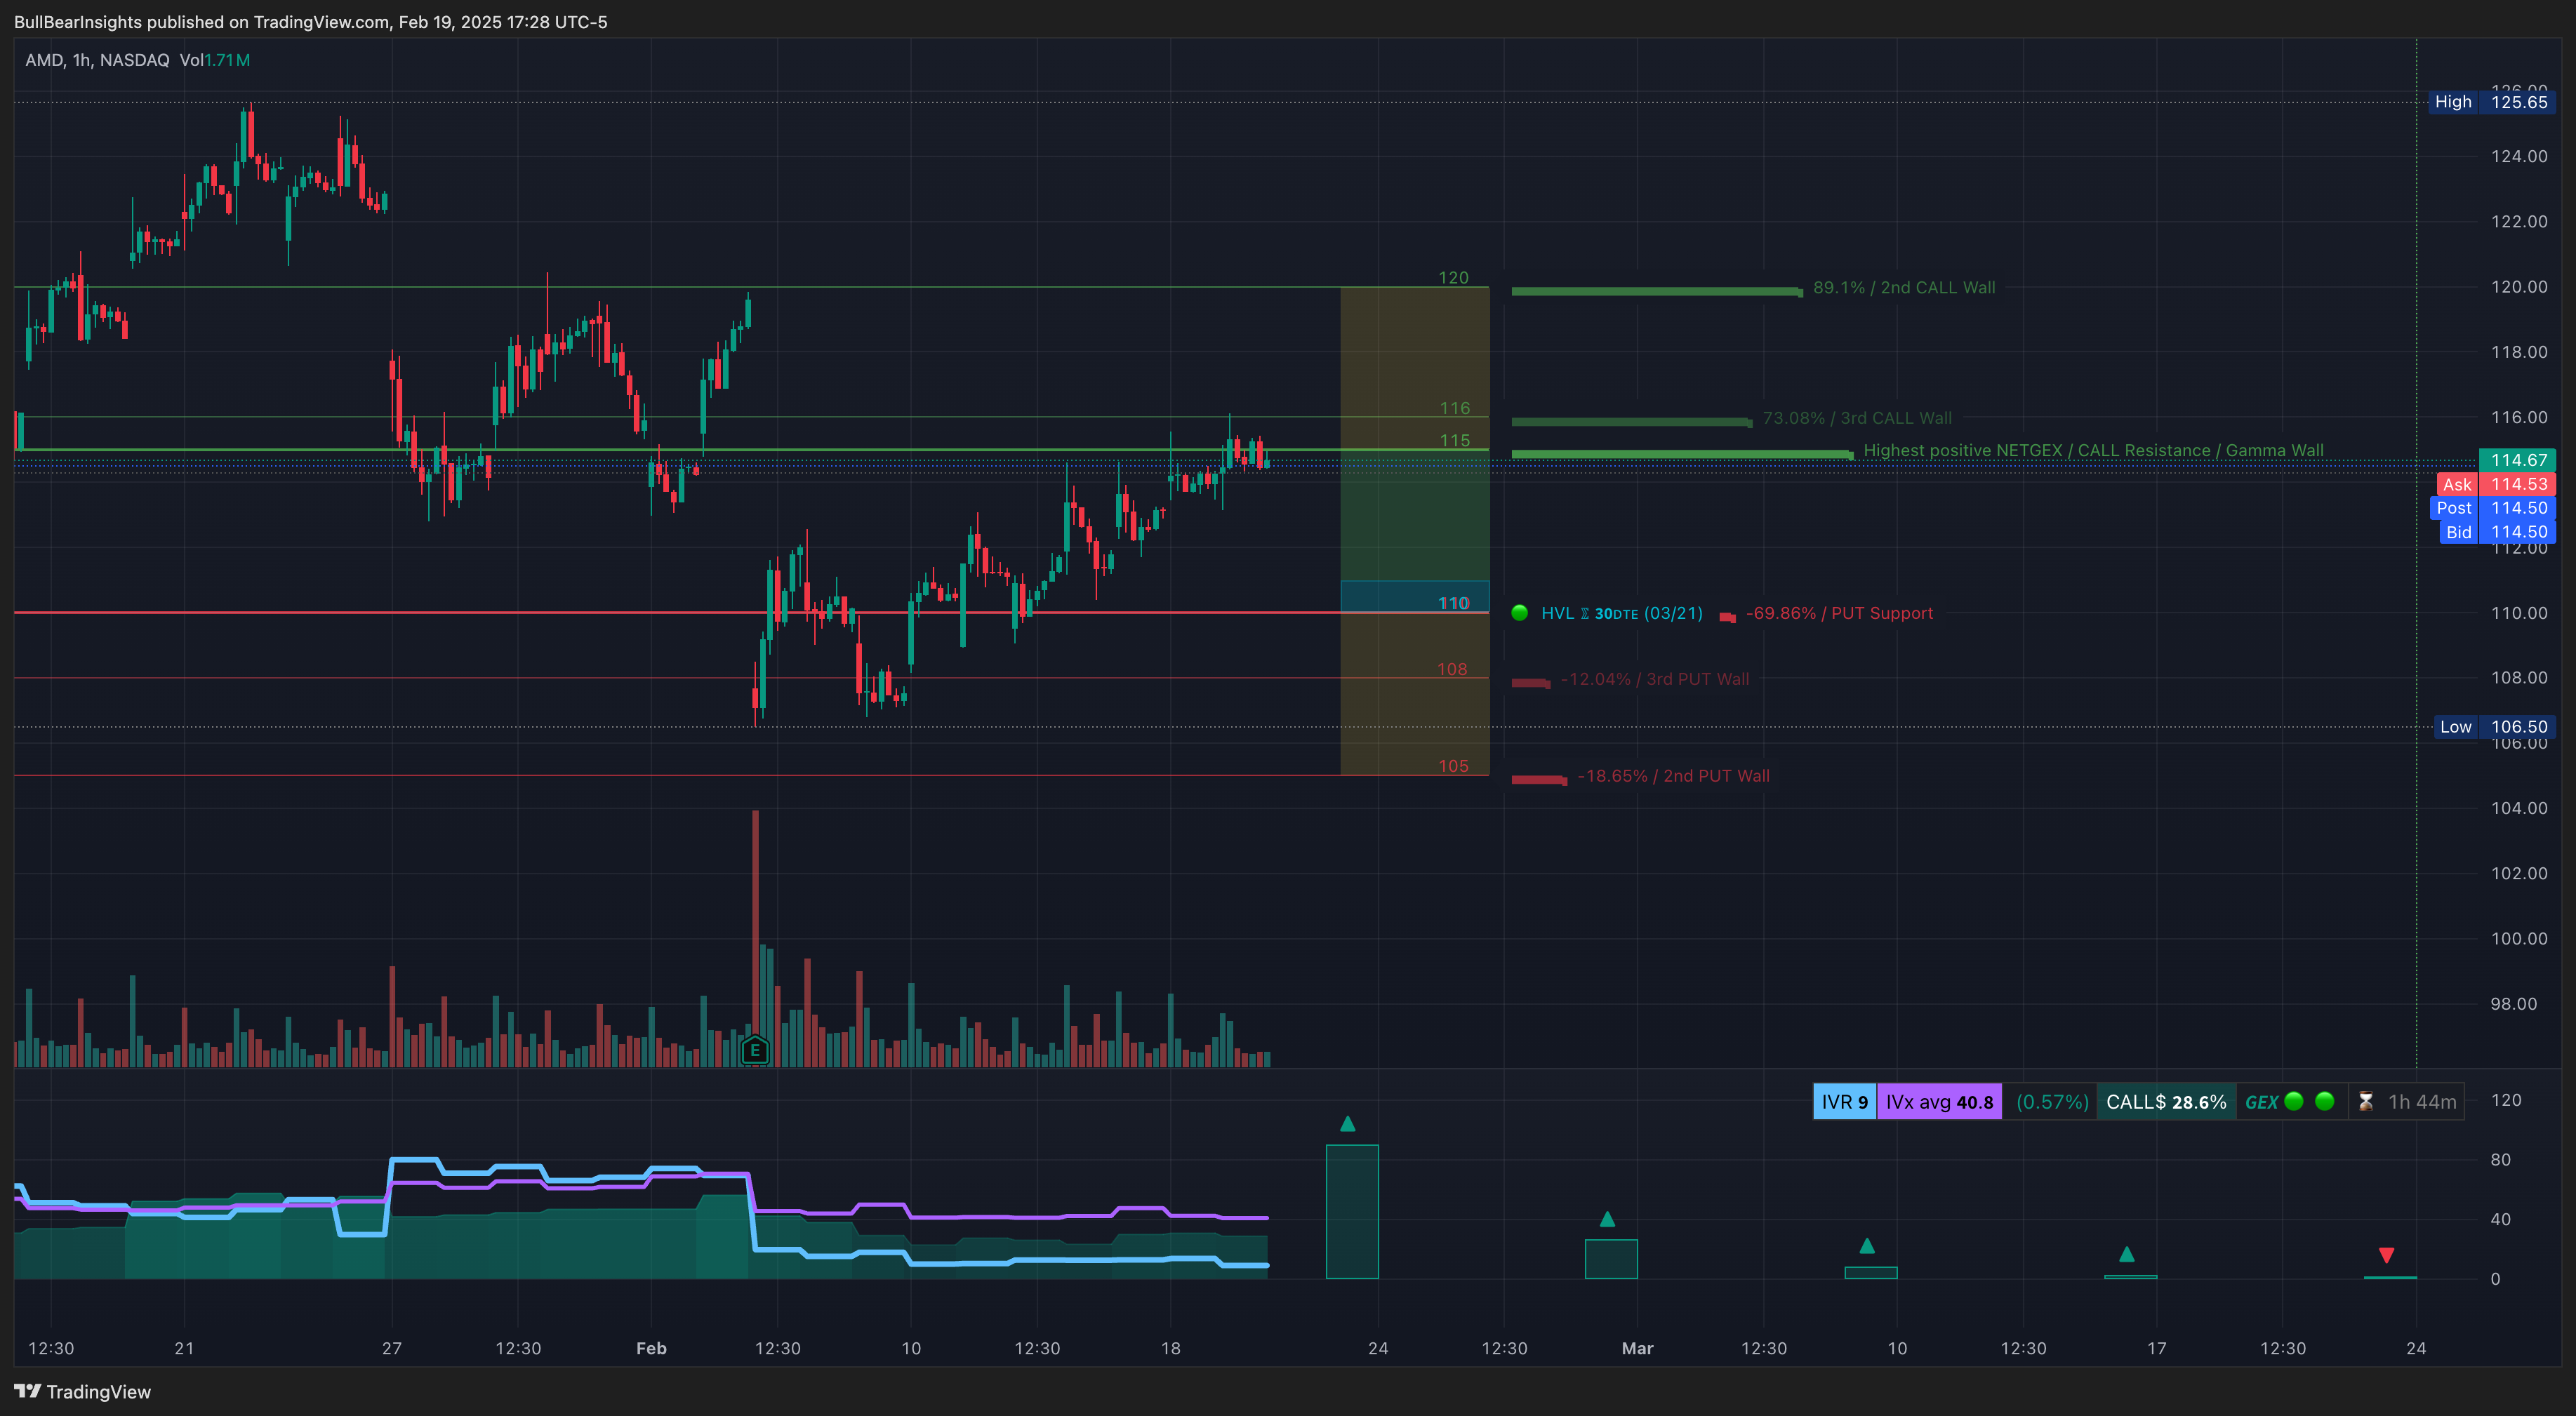
Task: Click the 21 label on the date axis
Action: point(184,1348)
